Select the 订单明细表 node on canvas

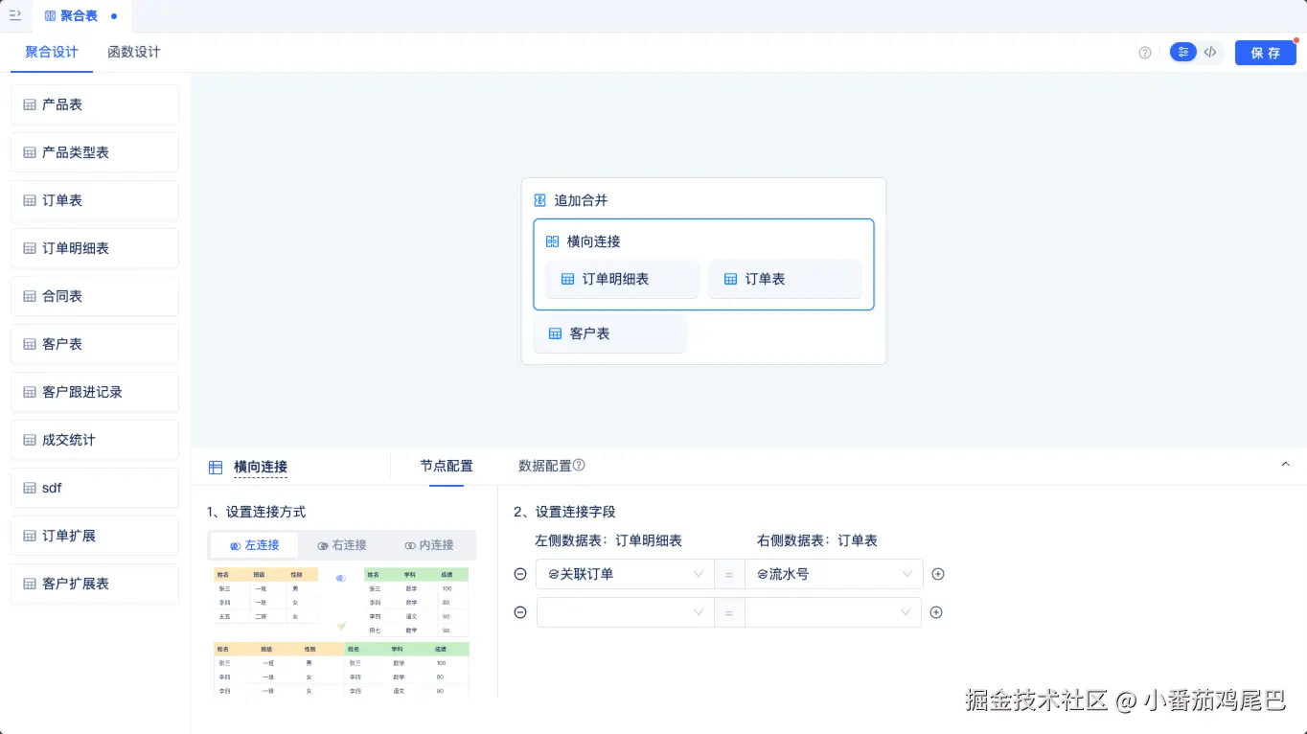pos(622,279)
